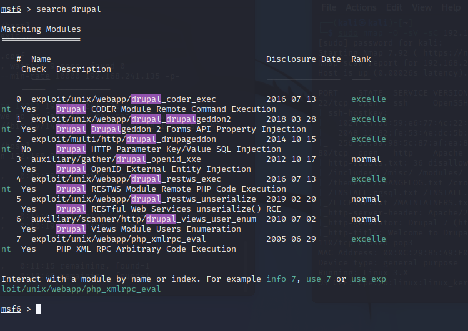This screenshot has height=331, width=468.
Task: Open the Actions menu in background terminal
Action: click(361, 7)
